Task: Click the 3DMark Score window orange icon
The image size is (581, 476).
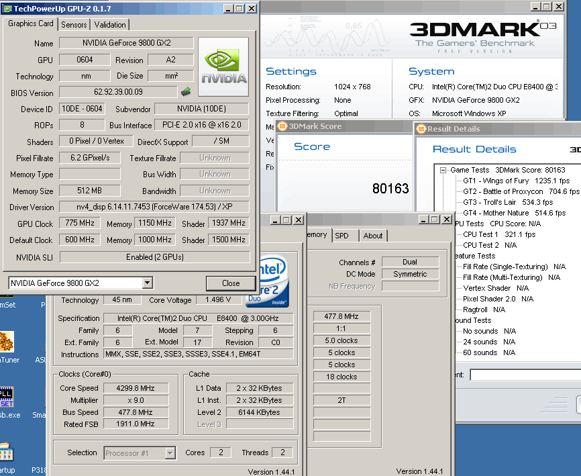Action: [282, 126]
